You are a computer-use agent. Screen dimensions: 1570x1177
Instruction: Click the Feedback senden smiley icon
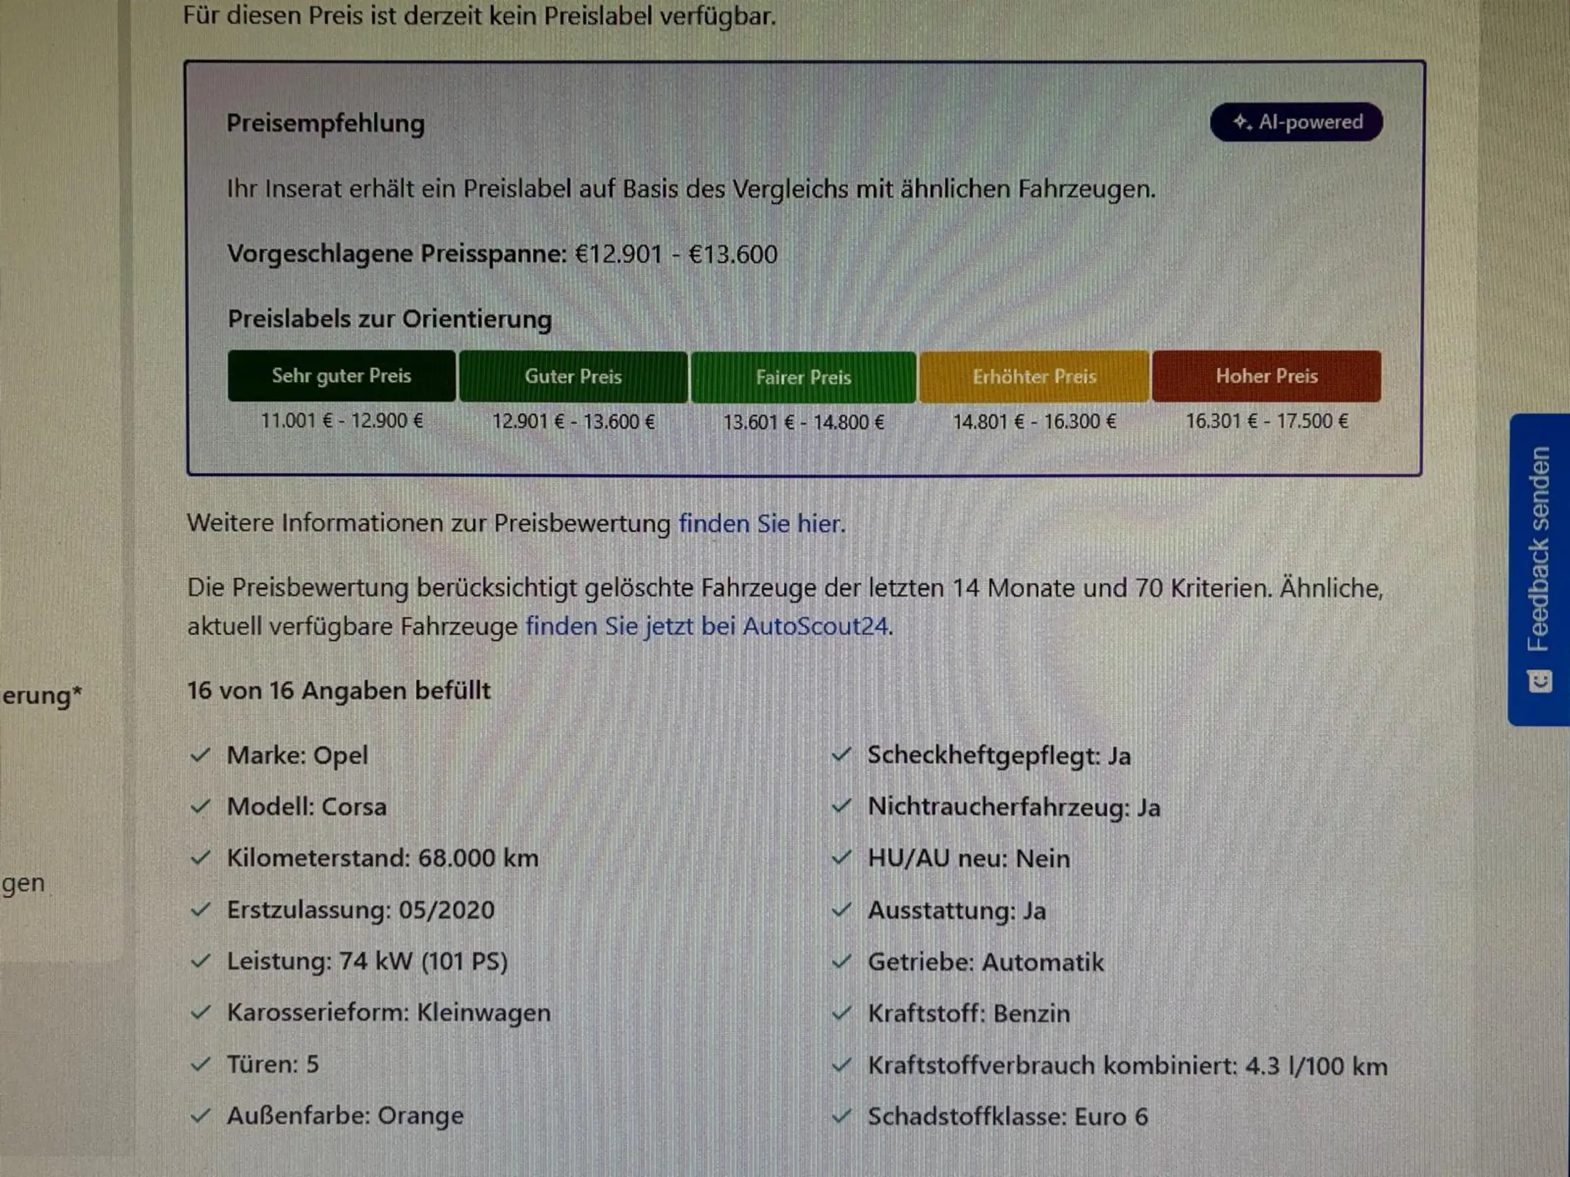1539,682
